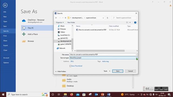The image size is (173, 97).
Task: Sort files by Date modified column
Action: [x=114, y=26]
